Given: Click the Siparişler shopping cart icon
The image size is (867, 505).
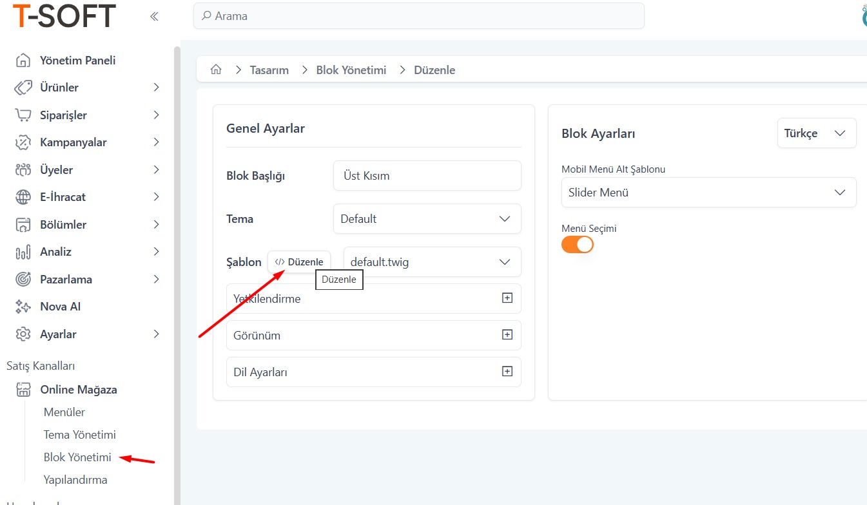Looking at the screenshot, I should [23, 115].
